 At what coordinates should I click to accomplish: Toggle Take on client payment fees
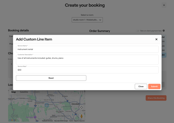point(137,31)
